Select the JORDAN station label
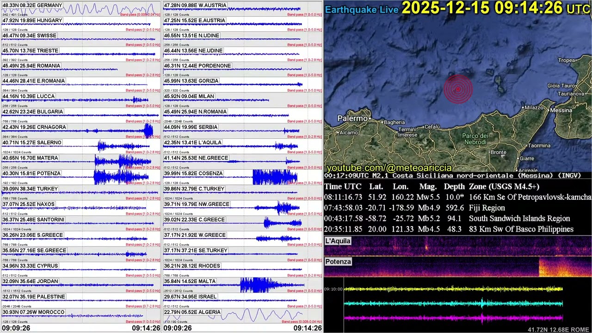Screen dimensions: 592x333 (x=31, y=282)
